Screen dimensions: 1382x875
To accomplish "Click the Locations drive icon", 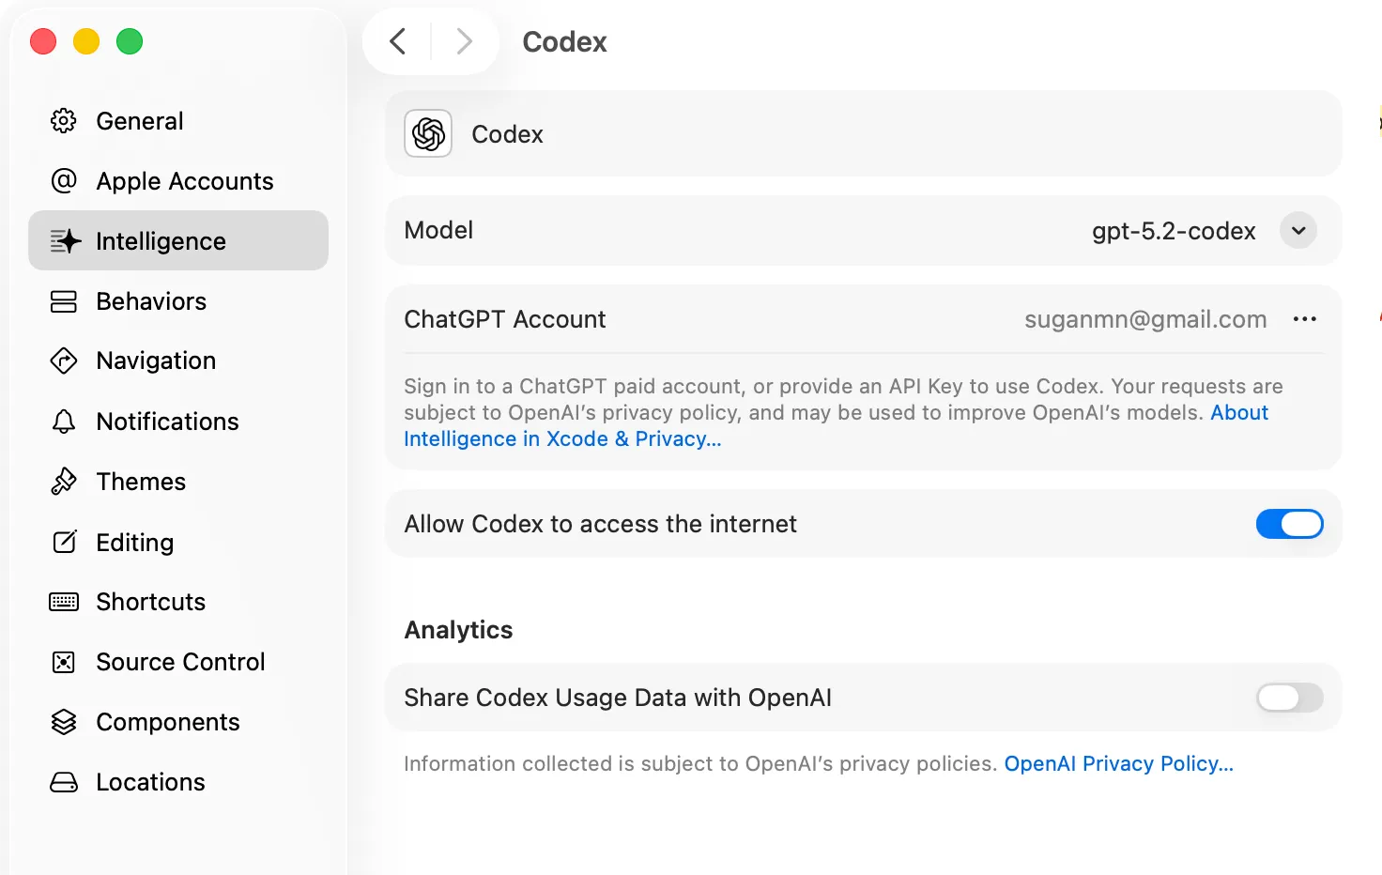I will (x=64, y=782).
